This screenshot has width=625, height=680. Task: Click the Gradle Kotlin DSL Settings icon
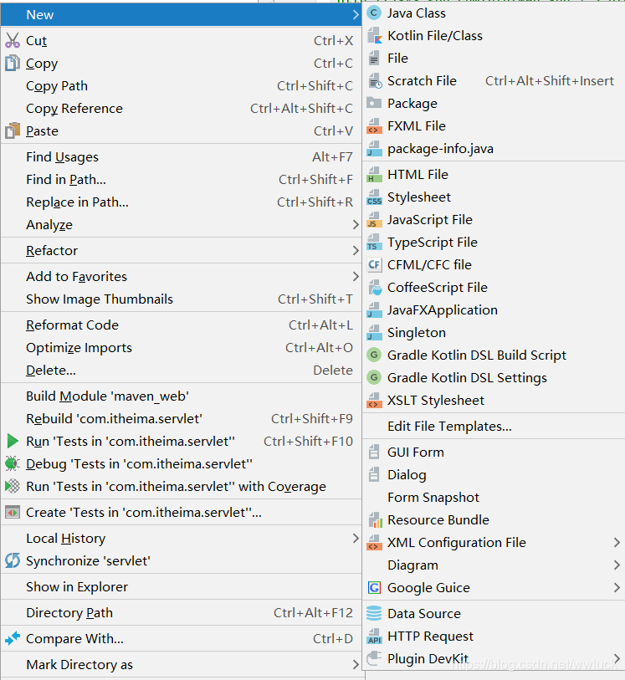coord(374,377)
